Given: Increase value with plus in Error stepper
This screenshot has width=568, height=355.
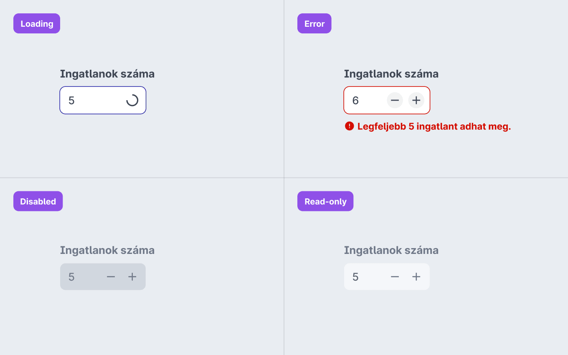Looking at the screenshot, I should pos(416,100).
